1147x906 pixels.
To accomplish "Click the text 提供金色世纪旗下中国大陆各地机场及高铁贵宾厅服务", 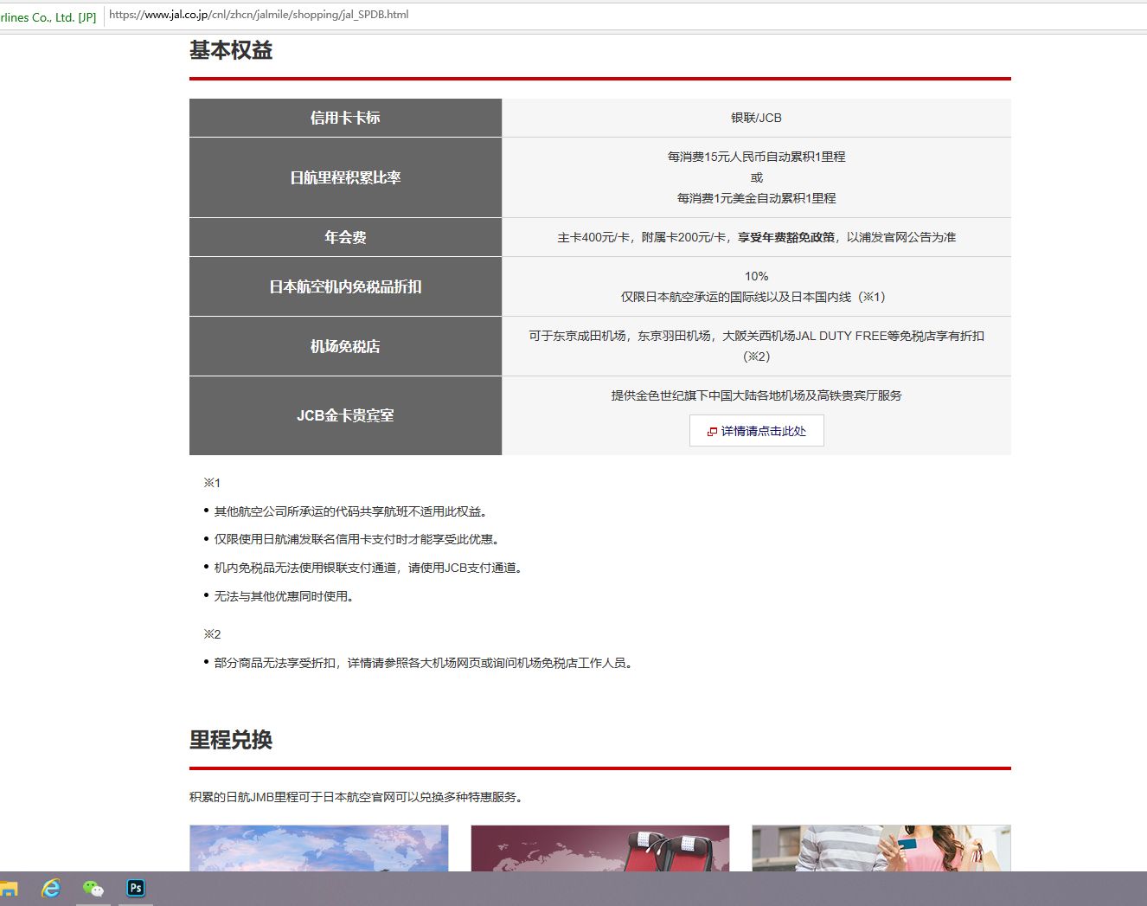I will pos(756,395).
